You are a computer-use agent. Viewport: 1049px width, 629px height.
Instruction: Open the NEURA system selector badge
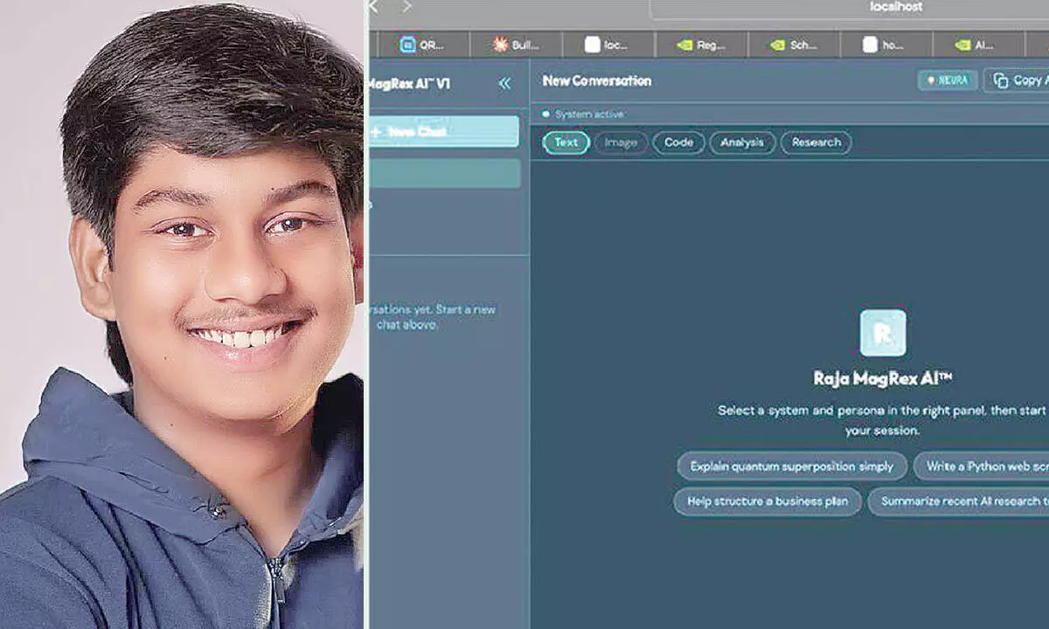(947, 80)
